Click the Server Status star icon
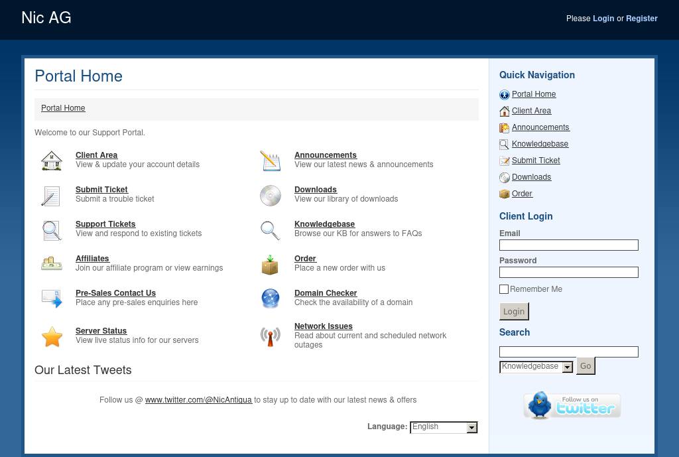679x457 pixels. [52, 337]
